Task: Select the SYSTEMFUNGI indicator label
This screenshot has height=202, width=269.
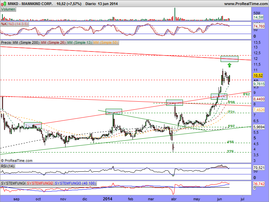Action: [13, 183]
